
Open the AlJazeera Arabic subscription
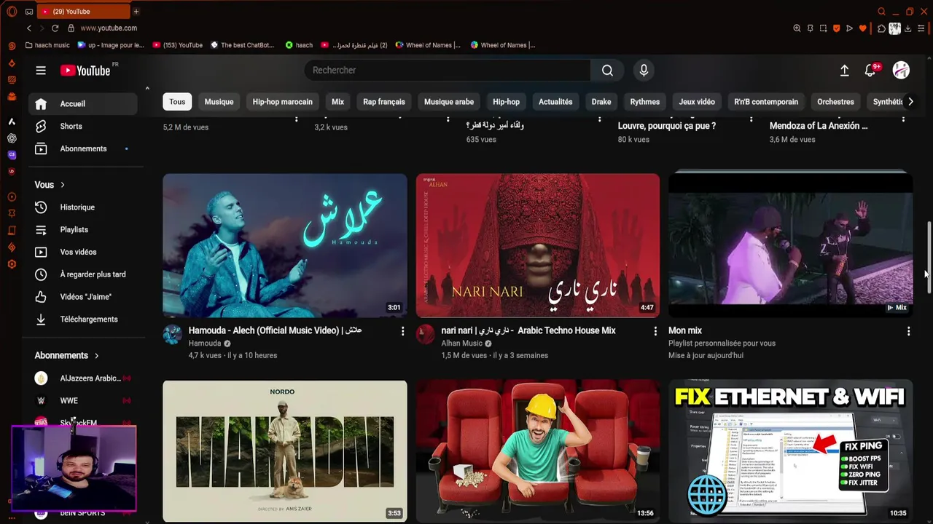tap(82, 378)
